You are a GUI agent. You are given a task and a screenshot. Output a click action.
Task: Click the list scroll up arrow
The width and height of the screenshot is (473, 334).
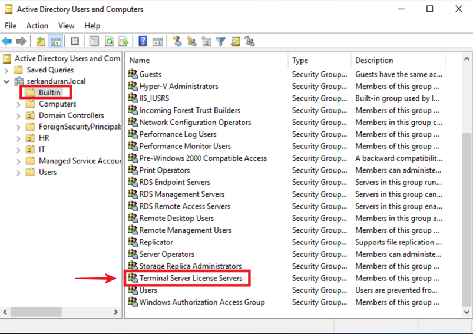click(467, 59)
